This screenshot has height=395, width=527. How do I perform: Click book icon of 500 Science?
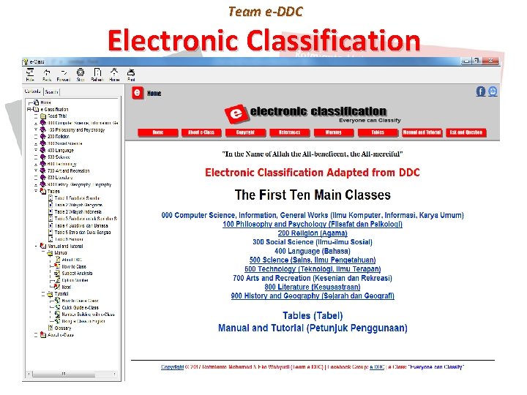tap(42, 157)
